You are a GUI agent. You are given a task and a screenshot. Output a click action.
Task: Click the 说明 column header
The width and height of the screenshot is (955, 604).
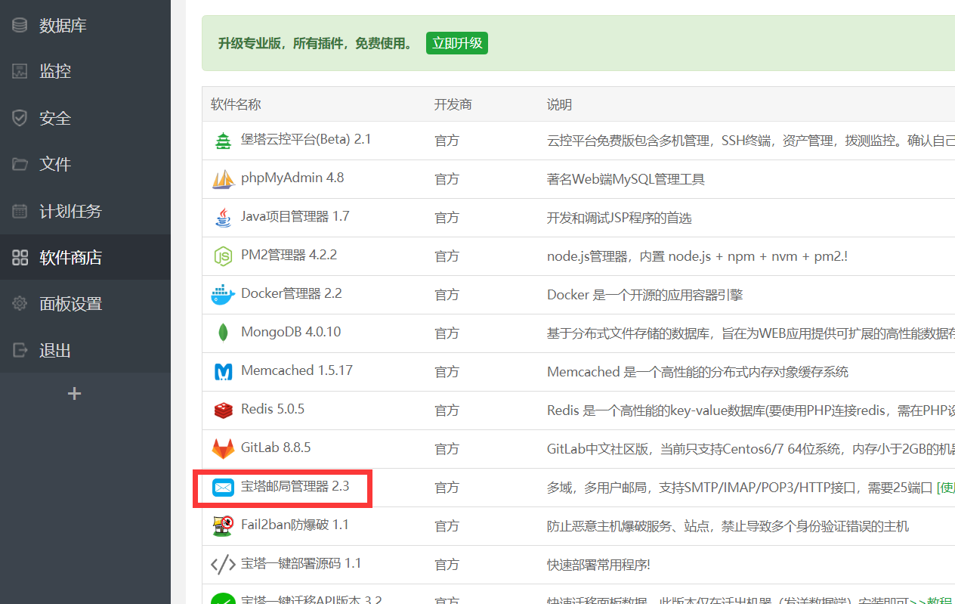[560, 104]
